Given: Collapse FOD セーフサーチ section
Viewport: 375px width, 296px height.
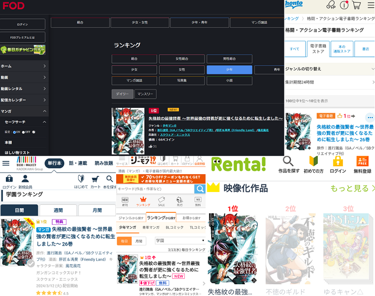Looking at the screenshot, I should [26, 122].
